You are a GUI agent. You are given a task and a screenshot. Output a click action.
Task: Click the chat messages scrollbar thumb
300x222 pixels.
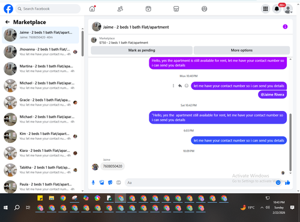click(x=290, y=142)
